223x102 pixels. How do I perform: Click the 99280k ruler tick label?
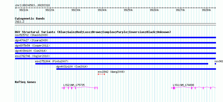(207, 10)
